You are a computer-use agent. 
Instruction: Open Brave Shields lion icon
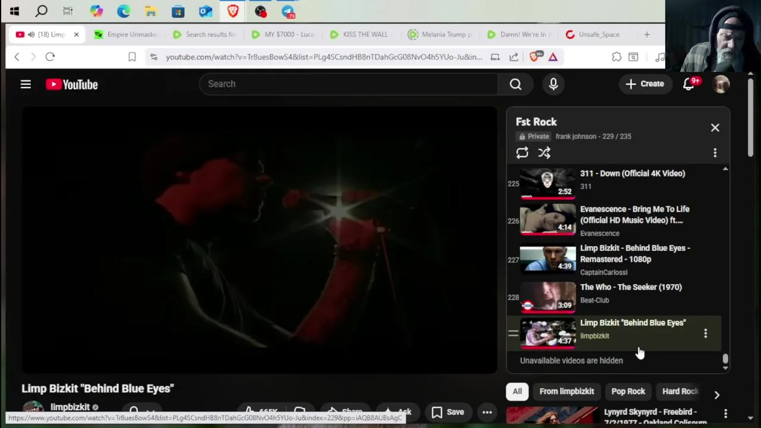pos(534,57)
